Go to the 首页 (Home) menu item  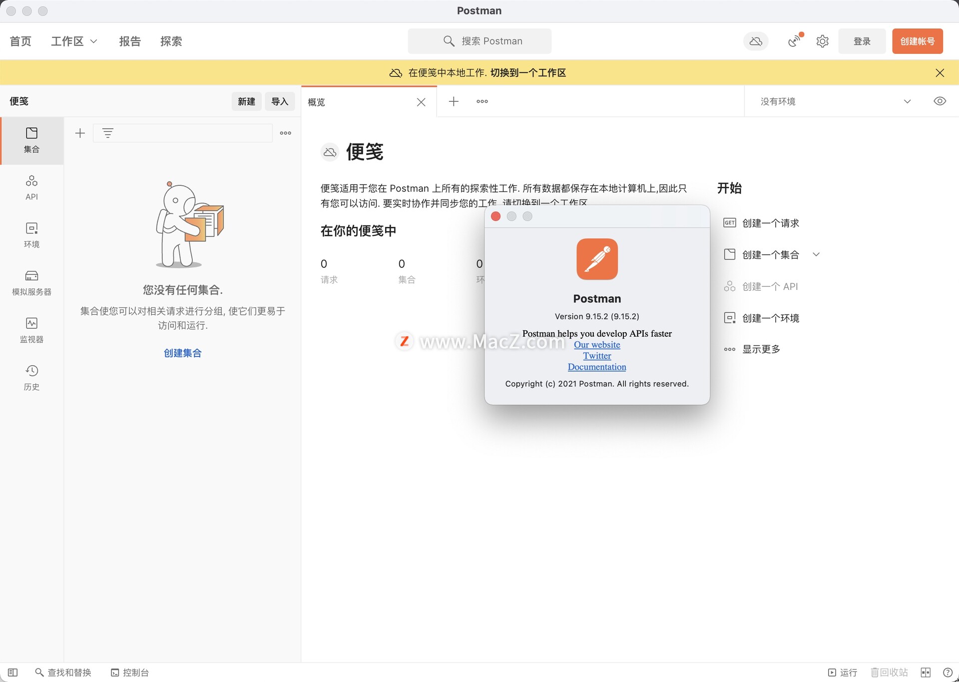coord(20,41)
